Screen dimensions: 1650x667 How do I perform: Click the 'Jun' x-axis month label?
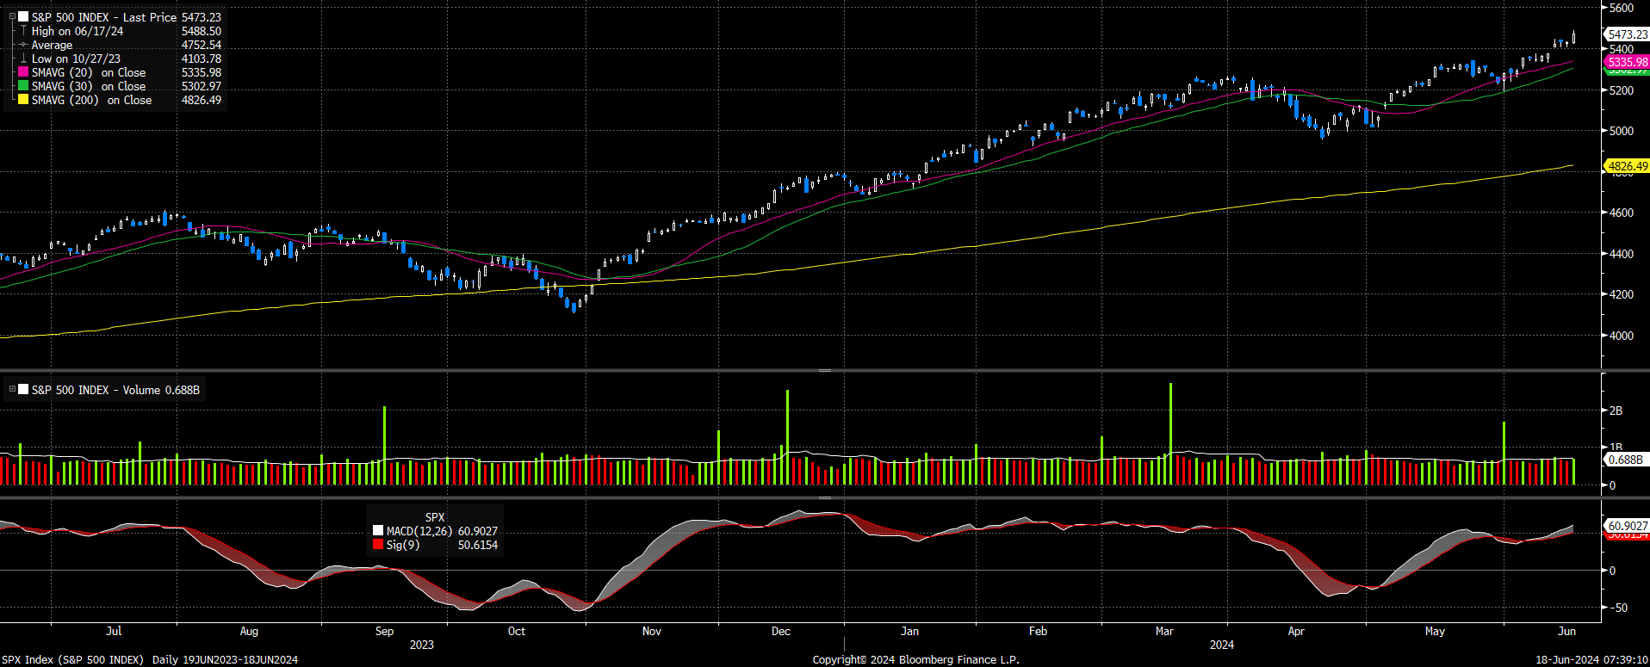(x=1567, y=631)
